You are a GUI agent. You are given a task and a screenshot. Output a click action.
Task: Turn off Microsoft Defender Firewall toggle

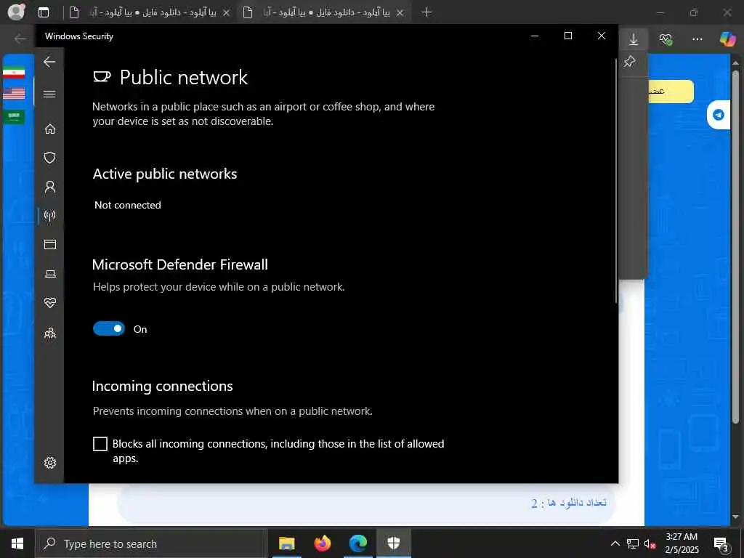tap(109, 328)
